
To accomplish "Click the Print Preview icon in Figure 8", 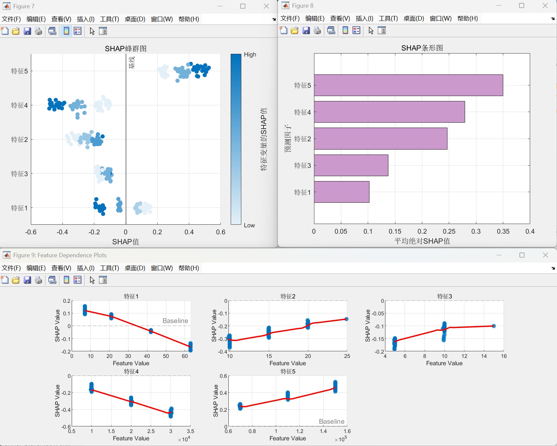I will [331, 31].
